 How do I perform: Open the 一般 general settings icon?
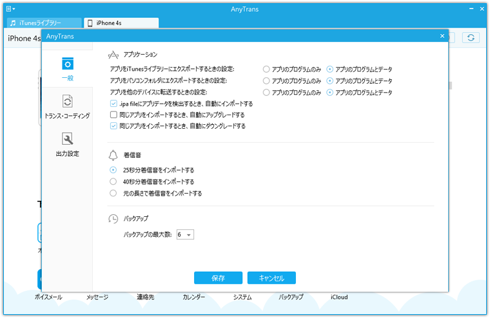tap(68, 64)
